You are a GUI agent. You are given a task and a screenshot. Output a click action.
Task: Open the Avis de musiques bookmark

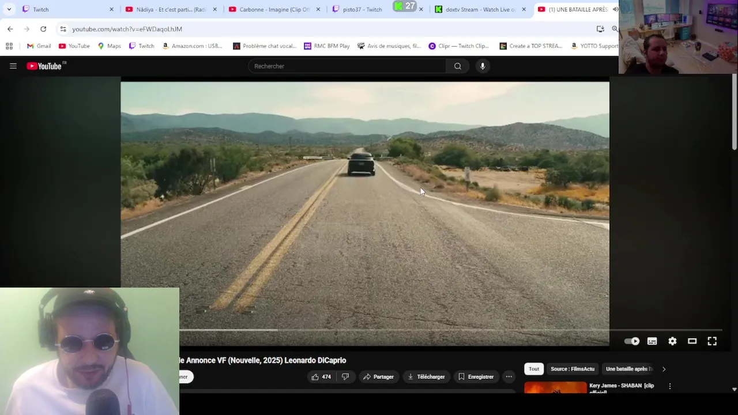point(389,46)
